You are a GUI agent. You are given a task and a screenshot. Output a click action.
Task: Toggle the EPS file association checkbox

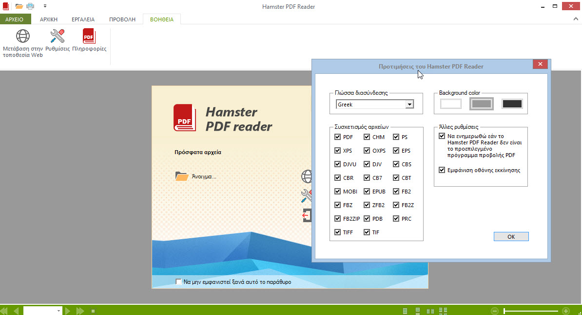(x=396, y=151)
